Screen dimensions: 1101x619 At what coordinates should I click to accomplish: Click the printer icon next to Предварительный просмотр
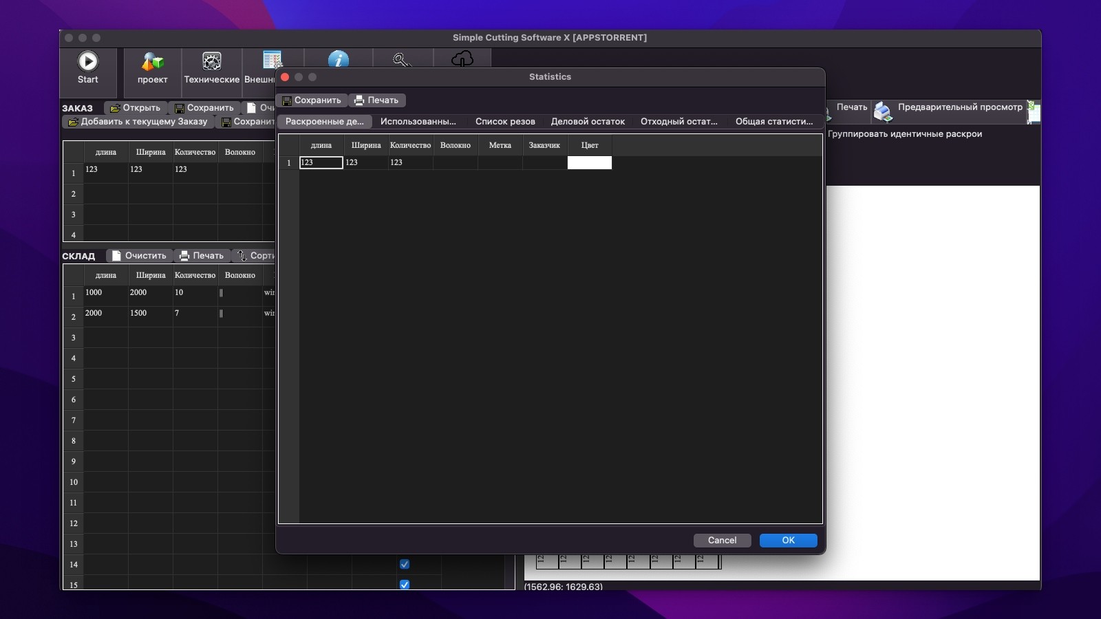[883, 111]
